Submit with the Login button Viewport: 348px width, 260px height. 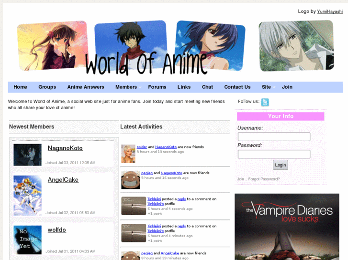coord(281,165)
